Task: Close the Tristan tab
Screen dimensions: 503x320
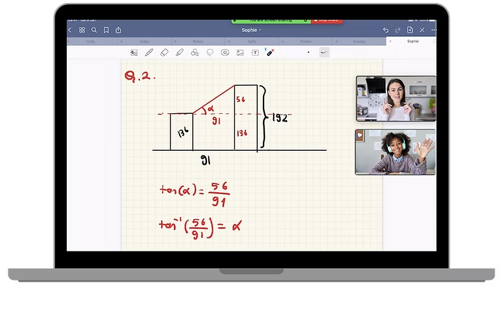Action: click(x=283, y=42)
